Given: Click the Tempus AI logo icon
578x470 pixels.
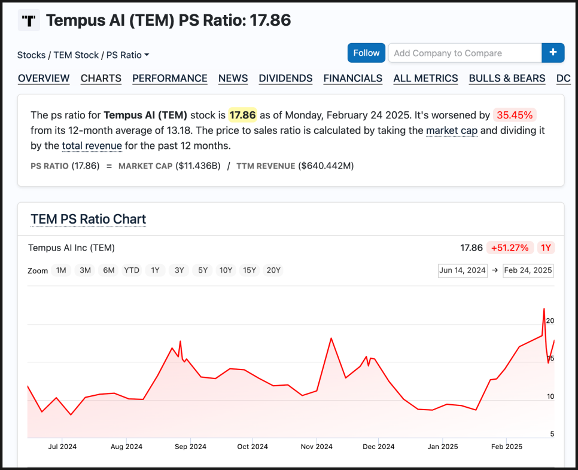Looking at the screenshot, I should (x=29, y=20).
